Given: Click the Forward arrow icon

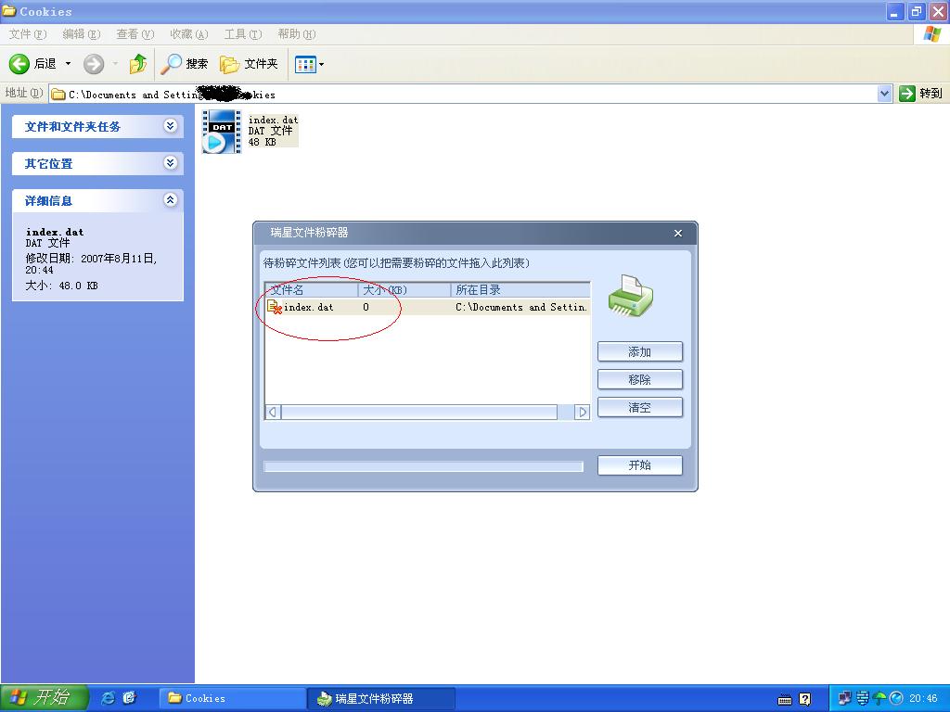Looking at the screenshot, I should [x=94, y=64].
